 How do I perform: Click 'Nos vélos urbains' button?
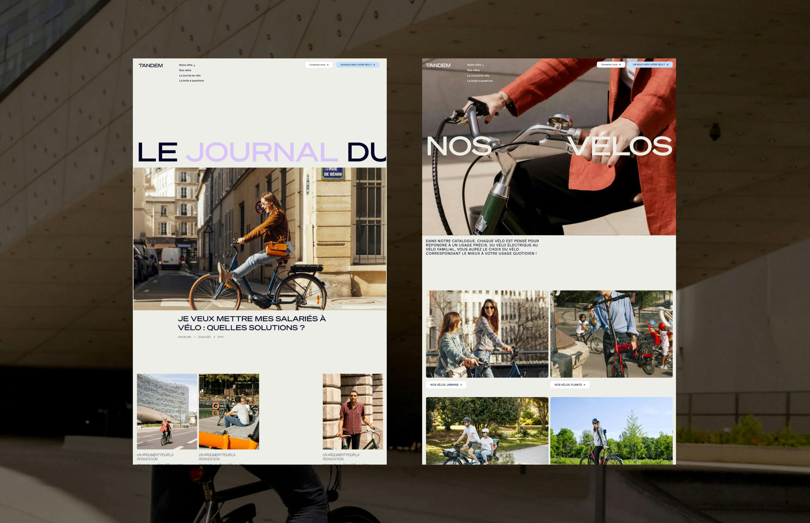click(x=446, y=385)
